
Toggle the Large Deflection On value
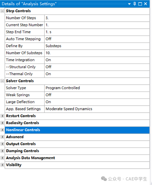coord(97,102)
